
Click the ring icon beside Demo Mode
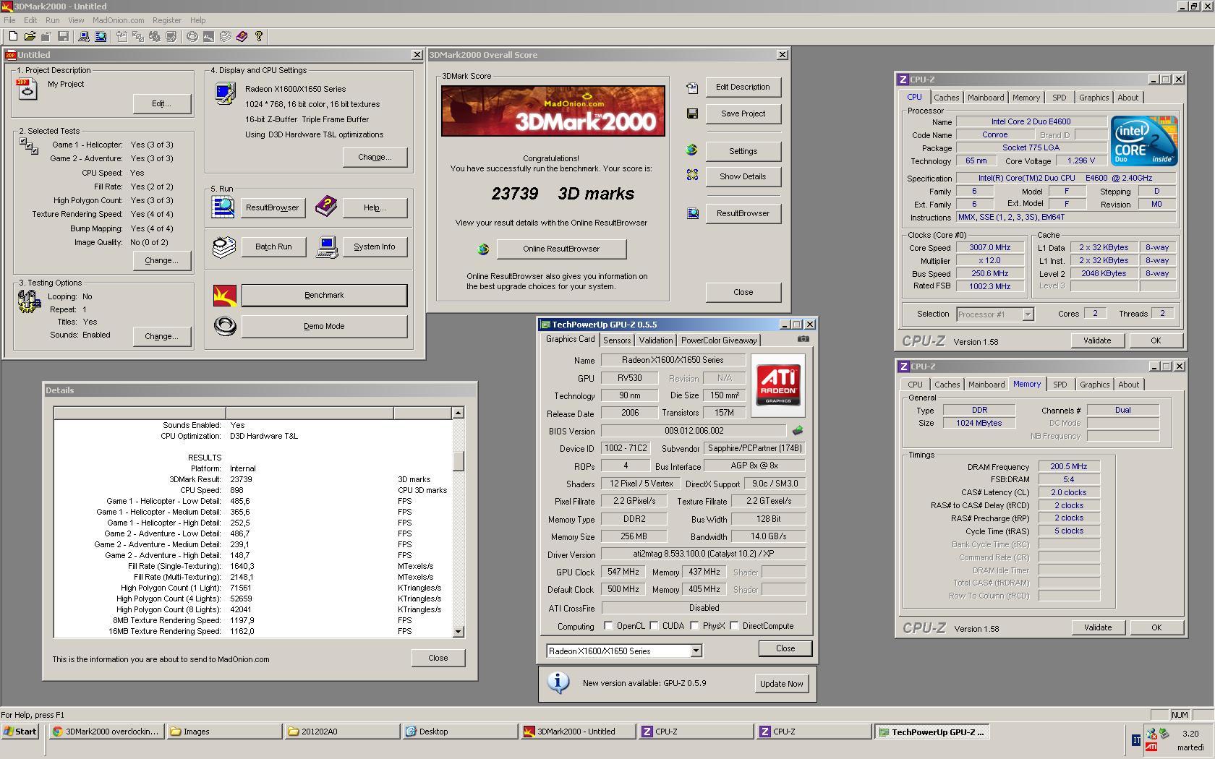(x=225, y=326)
